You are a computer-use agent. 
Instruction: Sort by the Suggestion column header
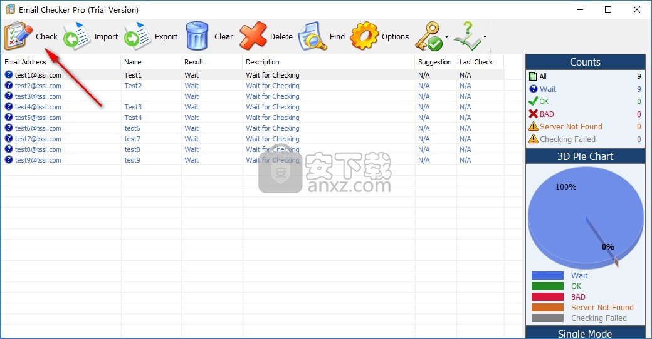[x=435, y=62]
